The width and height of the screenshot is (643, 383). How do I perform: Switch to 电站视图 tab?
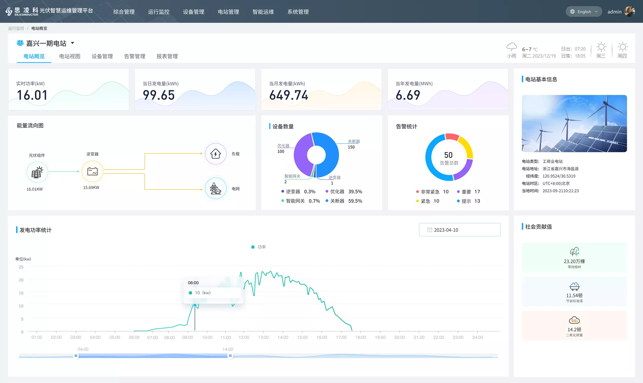tap(70, 56)
